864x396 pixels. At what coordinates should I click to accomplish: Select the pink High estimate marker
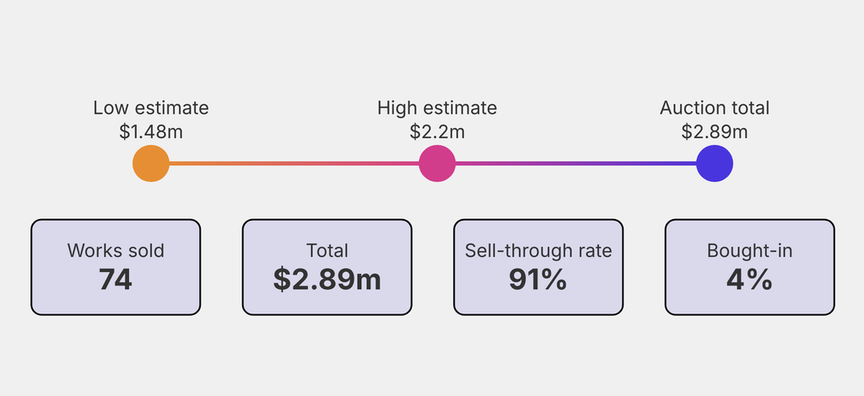[x=437, y=163]
